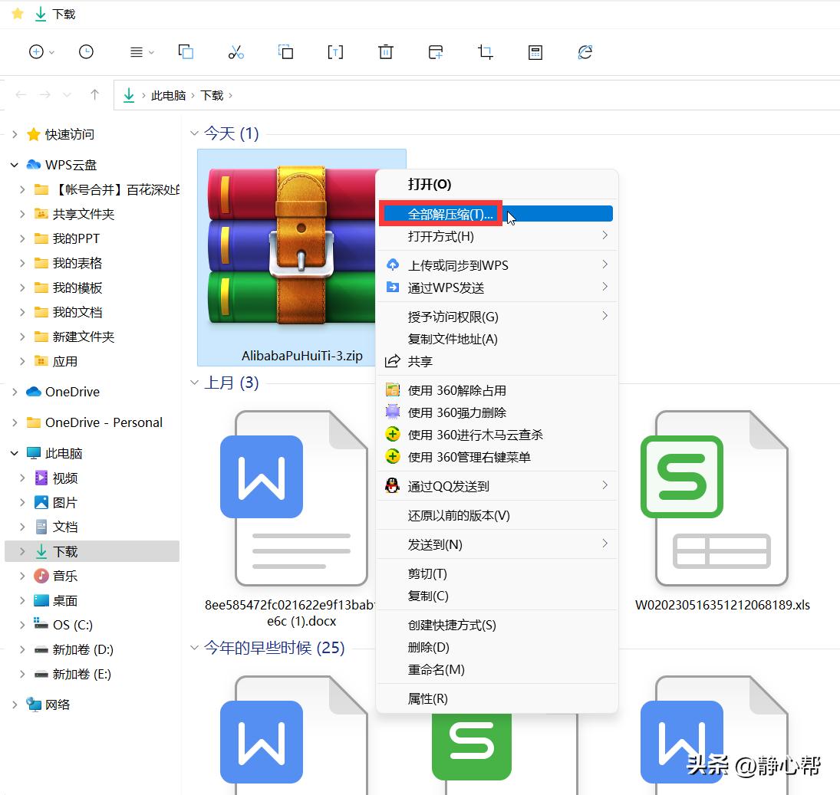Choose 使用 360进行木马云查杀 menu entry

point(496,435)
